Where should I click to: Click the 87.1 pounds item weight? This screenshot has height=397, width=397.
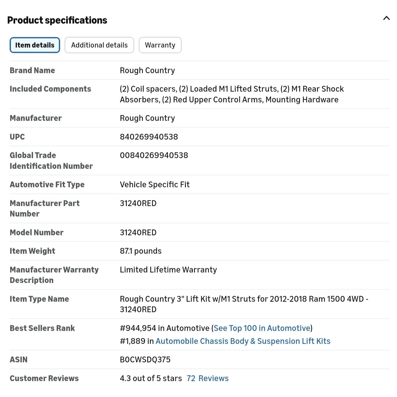pyautogui.click(x=141, y=251)
